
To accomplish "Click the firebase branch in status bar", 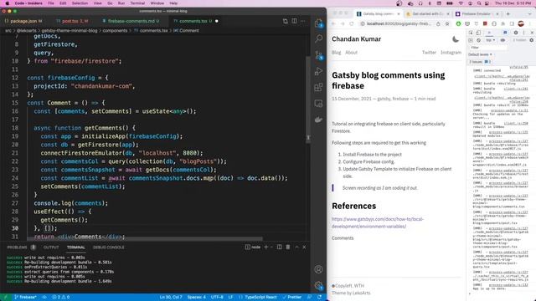I will coord(26,298).
